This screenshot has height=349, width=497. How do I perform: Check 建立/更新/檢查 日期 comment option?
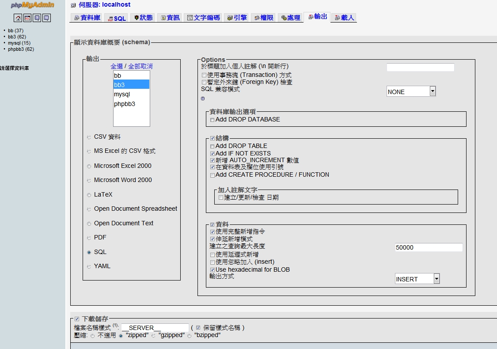221,197
